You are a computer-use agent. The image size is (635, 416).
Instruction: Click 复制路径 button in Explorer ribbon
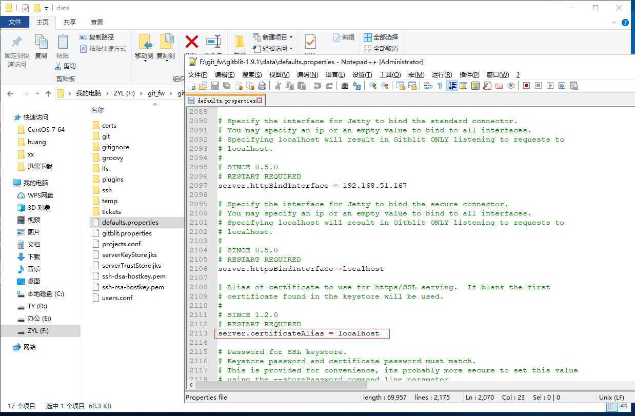tap(96, 37)
